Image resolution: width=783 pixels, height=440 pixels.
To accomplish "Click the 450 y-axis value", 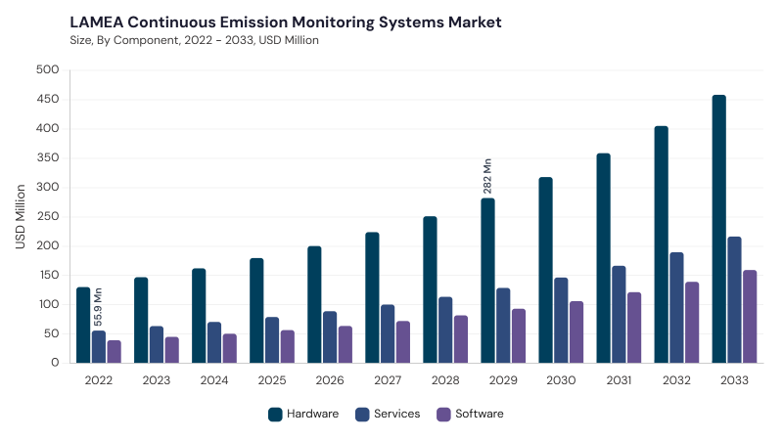I will click(47, 100).
